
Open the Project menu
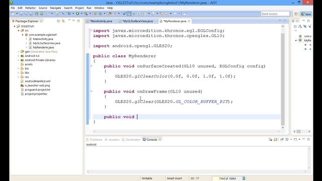79,8
